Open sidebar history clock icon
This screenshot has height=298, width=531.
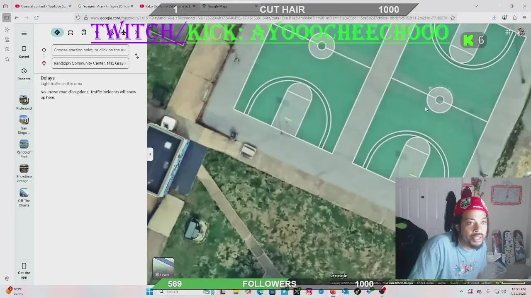tap(7, 49)
